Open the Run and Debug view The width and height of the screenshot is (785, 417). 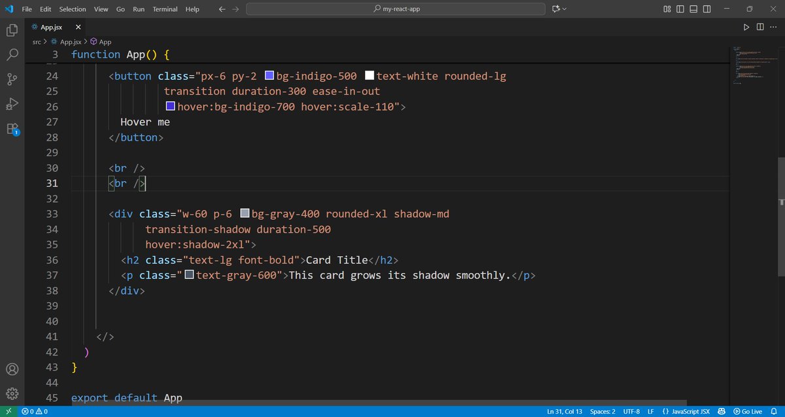12,104
